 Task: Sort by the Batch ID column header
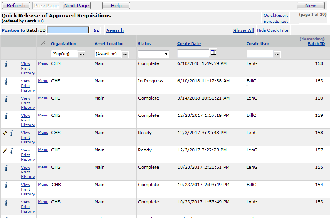click(x=316, y=44)
